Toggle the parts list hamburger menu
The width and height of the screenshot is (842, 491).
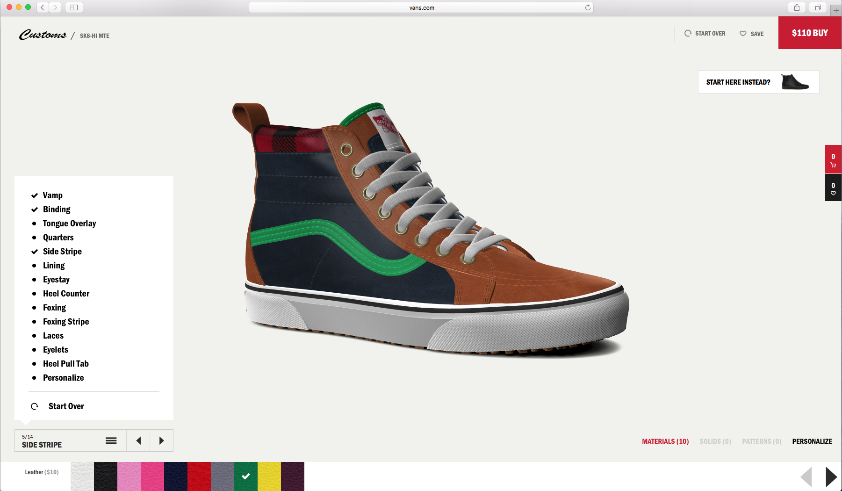pyautogui.click(x=111, y=440)
